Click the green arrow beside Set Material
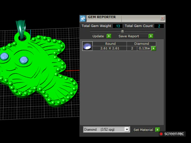 tap(158, 129)
